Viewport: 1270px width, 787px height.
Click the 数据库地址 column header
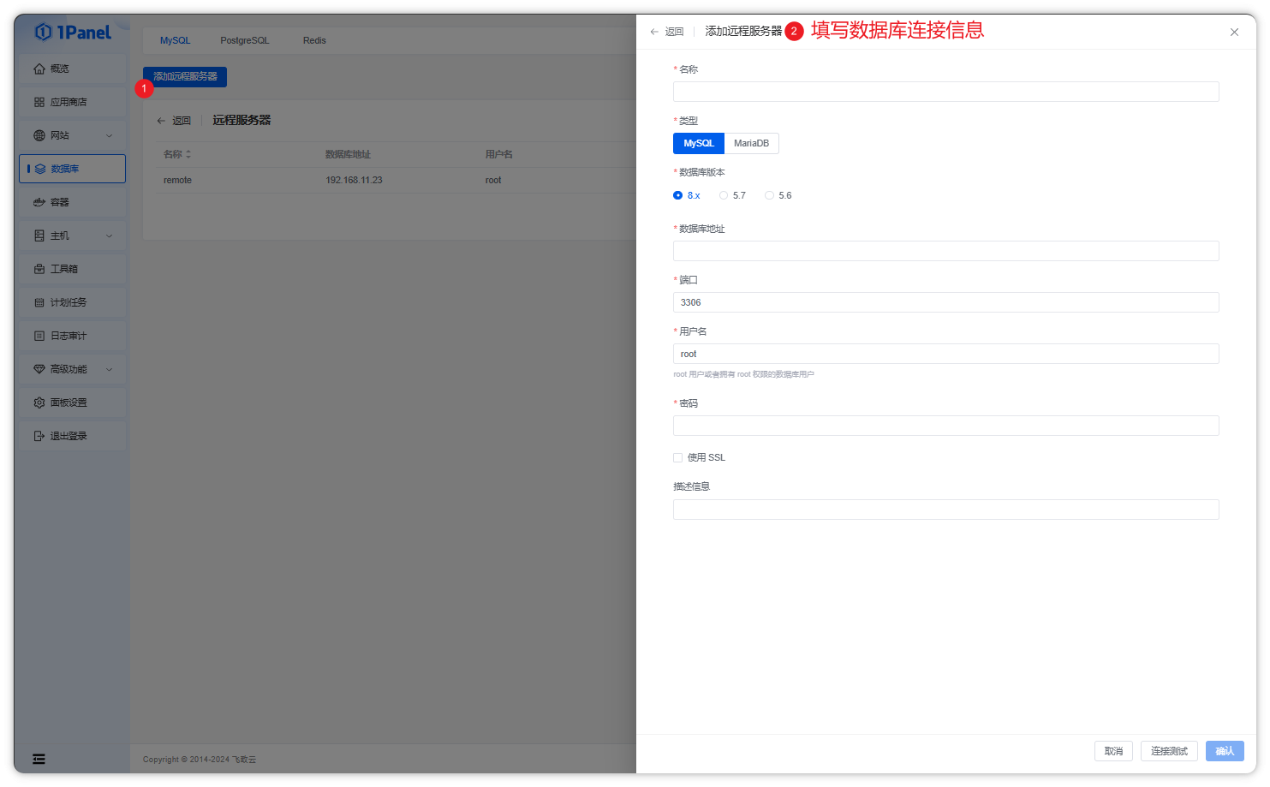[348, 154]
